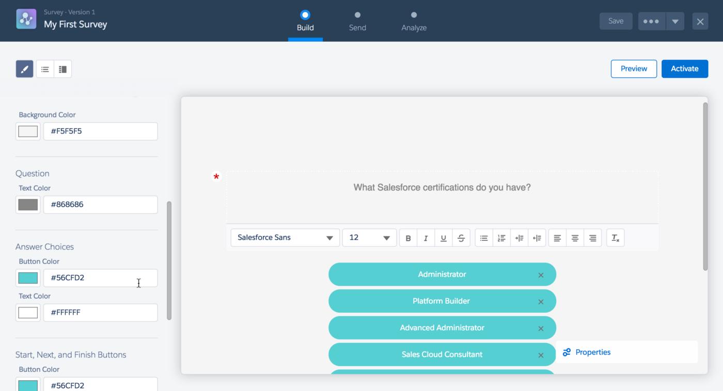
Task: Open the font size 12 dropdown
Action: [369, 238]
